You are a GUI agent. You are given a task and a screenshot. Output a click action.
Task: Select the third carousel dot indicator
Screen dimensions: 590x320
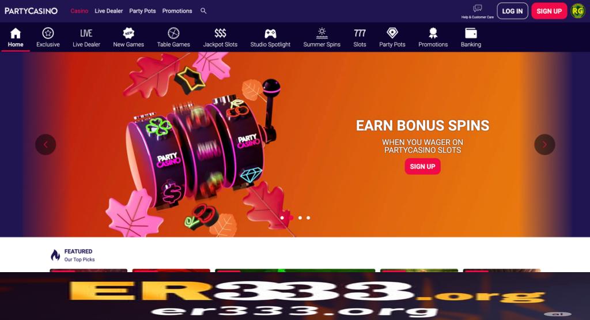click(x=300, y=217)
